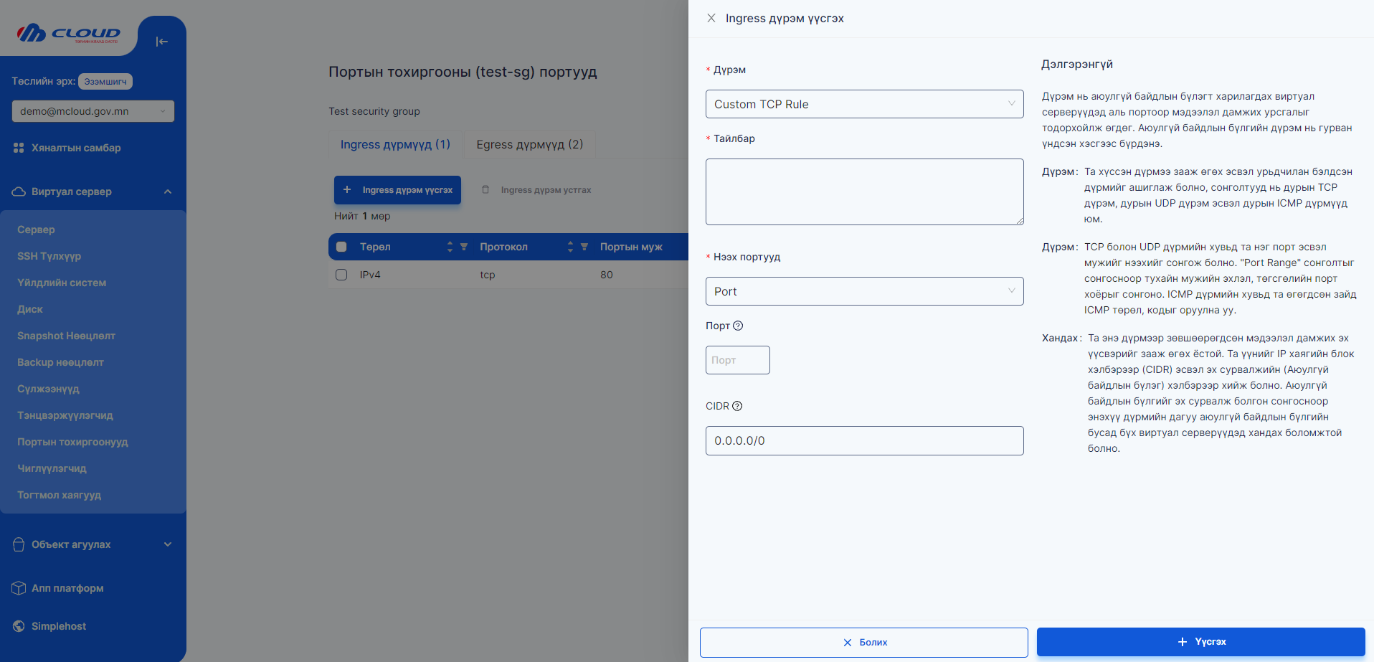Image resolution: width=1374 pixels, height=662 pixels.
Task: Click the MCloud logo
Action: pyautogui.click(x=69, y=34)
